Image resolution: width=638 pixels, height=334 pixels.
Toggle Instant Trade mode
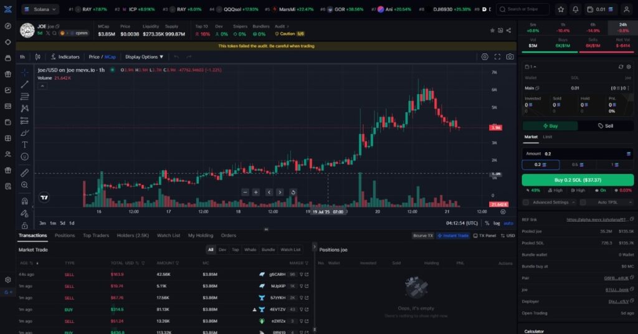(452, 236)
